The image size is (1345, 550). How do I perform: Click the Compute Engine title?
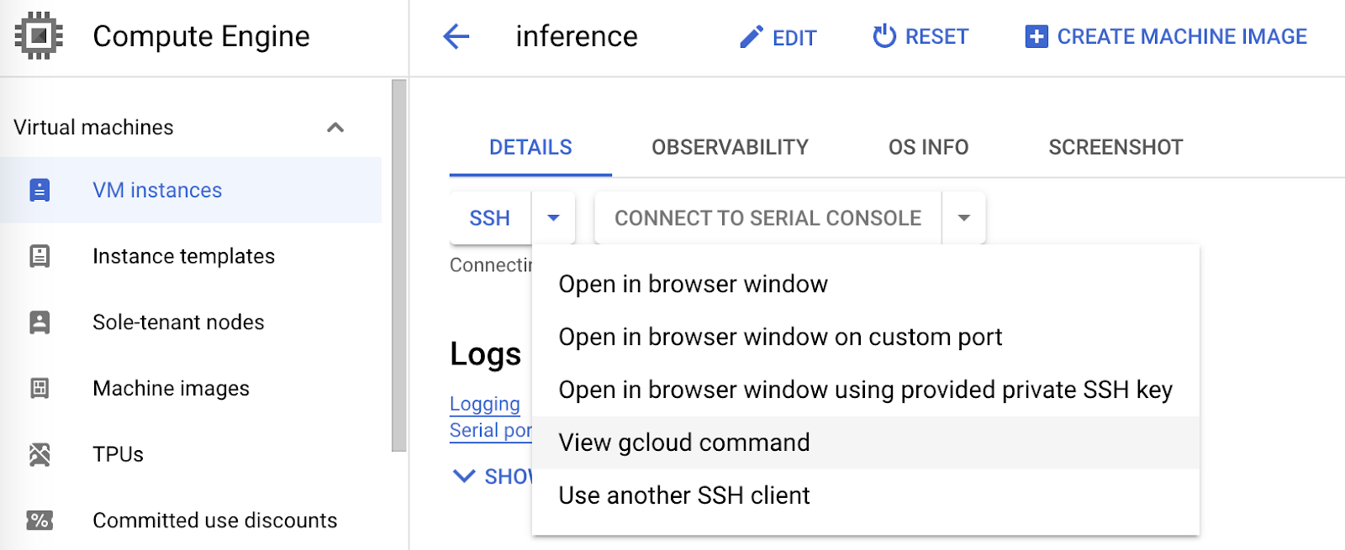click(x=201, y=37)
